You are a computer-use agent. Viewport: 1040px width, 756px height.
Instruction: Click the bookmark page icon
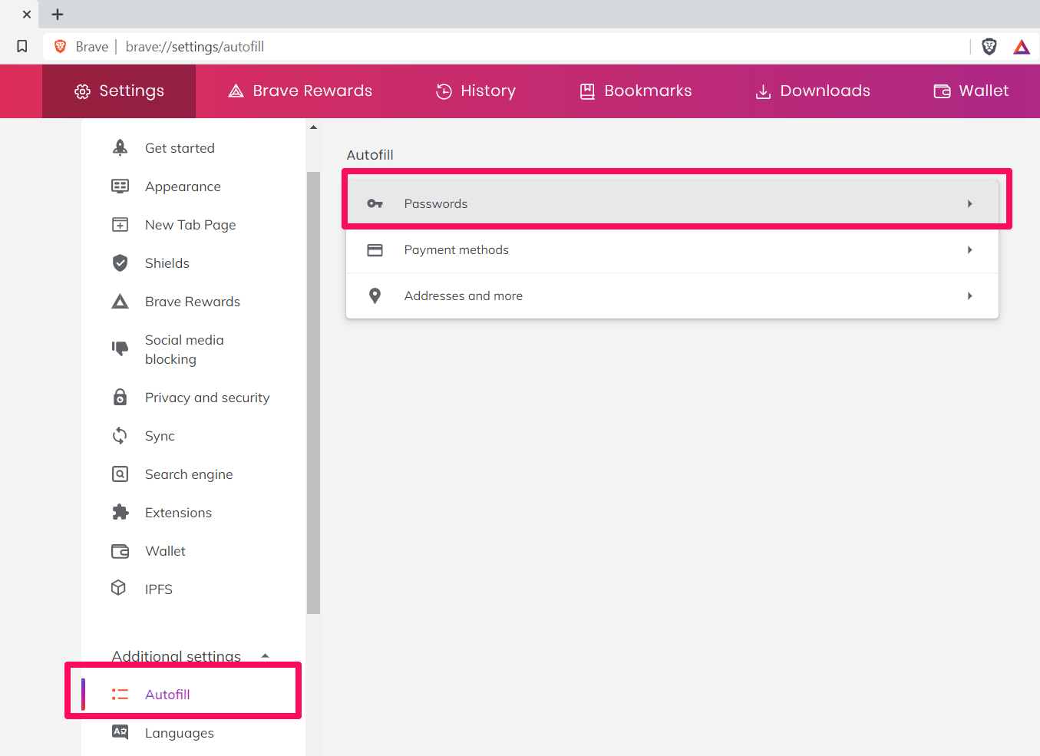point(22,47)
